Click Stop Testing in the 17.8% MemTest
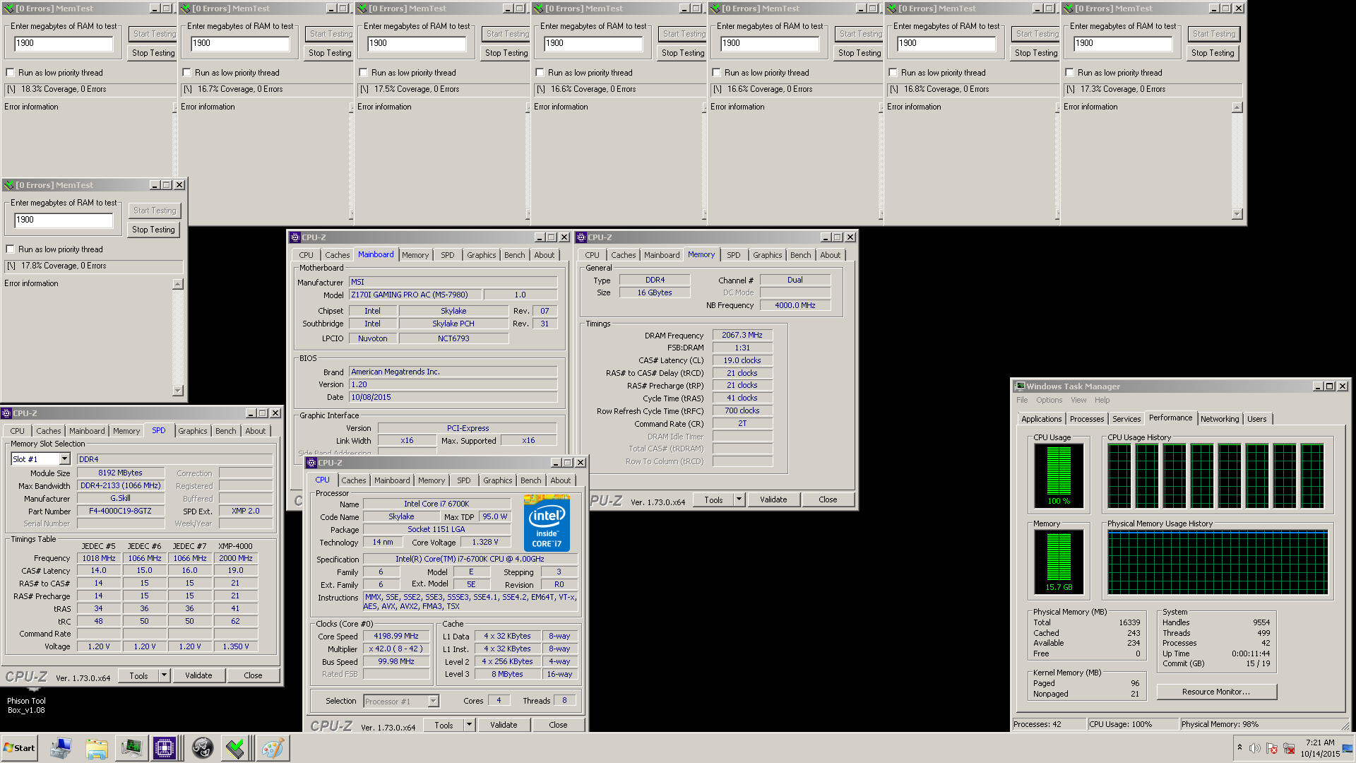The image size is (1356, 763). [x=153, y=230]
